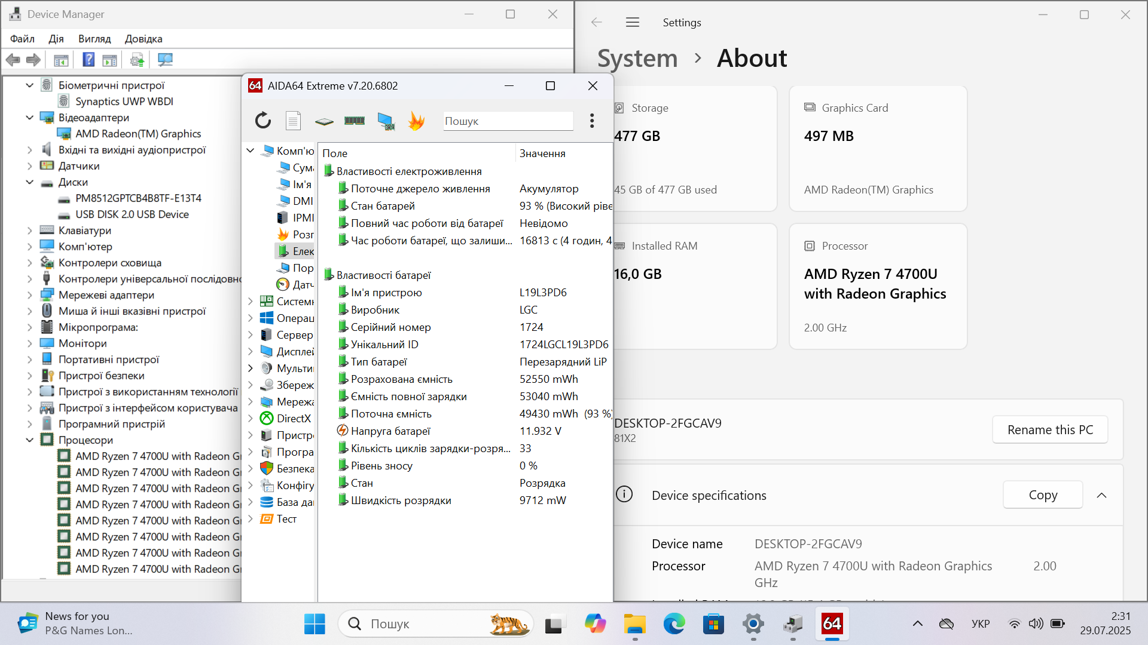Image resolution: width=1148 pixels, height=645 pixels.
Task: Open the Дія menu
Action: pos(56,39)
